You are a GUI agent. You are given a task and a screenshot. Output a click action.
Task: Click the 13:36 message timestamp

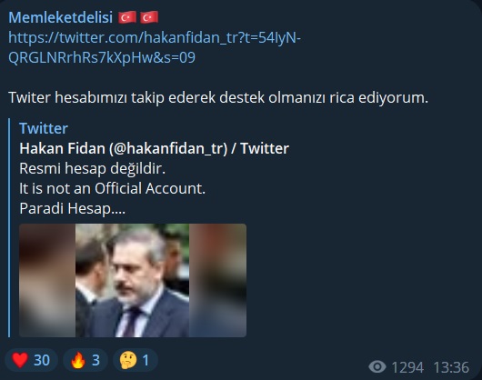pos(451,367)
